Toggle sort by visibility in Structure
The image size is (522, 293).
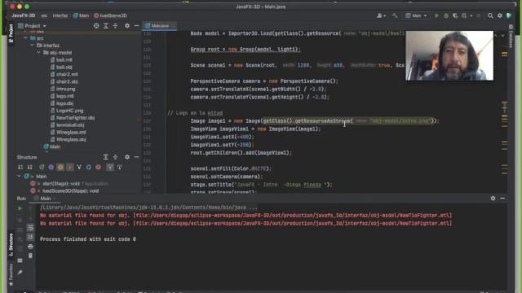(x=20, y=167)
